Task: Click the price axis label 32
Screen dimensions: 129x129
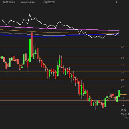Action: click(x=122, y=47)
